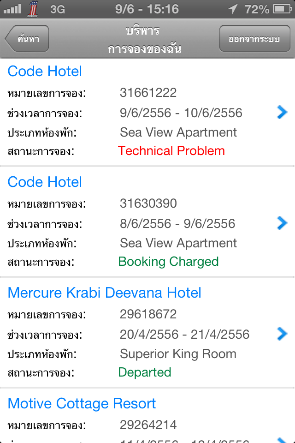Viewport: 295px width, 443px height.
Task: Expand booking 31661222 details chevron
Action: point(282,112)
